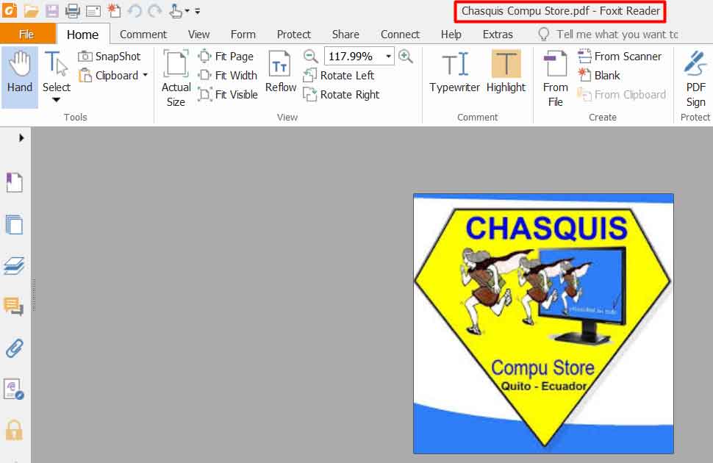713x463 pixels.
Task: Switch to the Share tab
Action: [345, 35]
